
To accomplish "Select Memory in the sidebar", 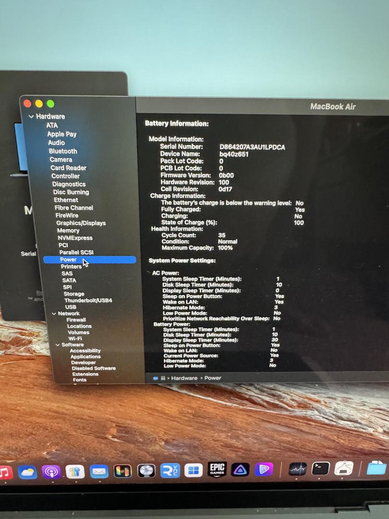I will pos(68,231).
